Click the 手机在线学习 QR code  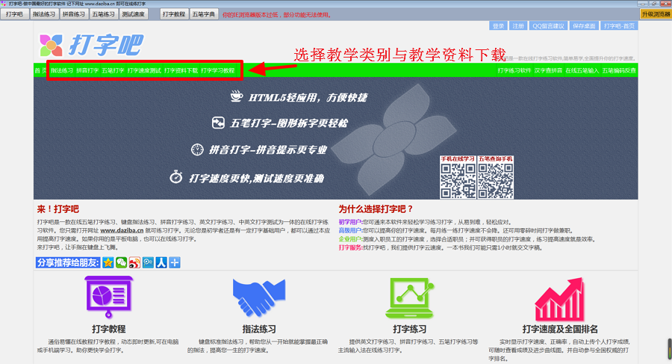click(x=458, y=180)
